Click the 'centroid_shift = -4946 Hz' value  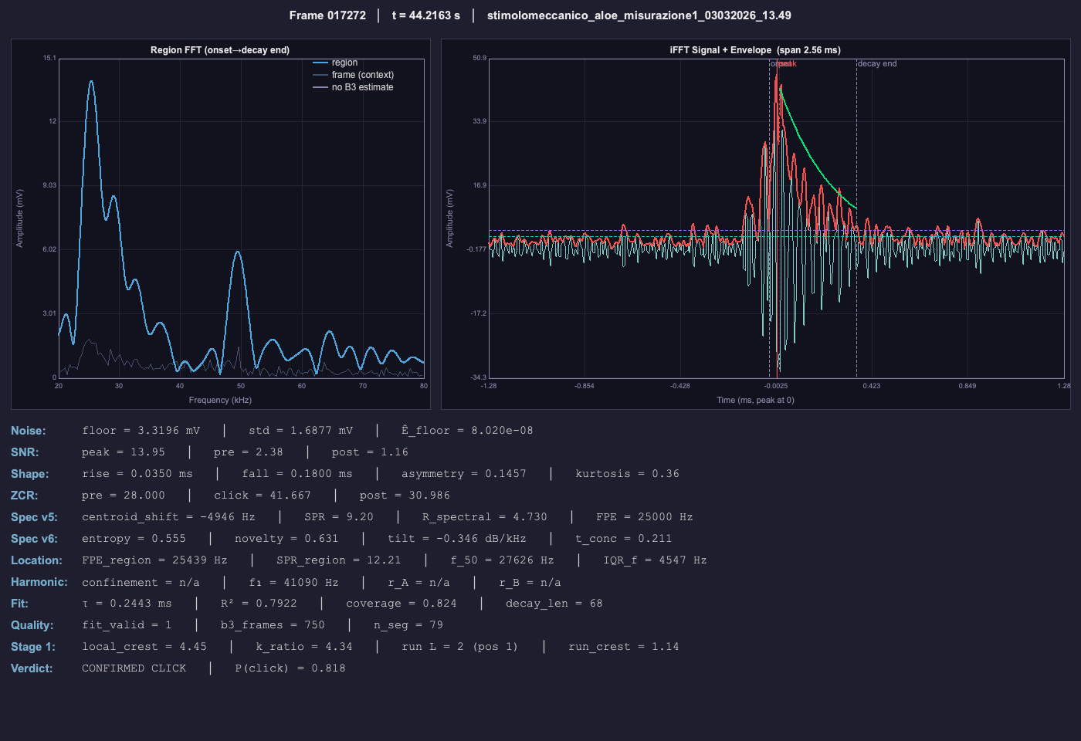tap(168, 517)
